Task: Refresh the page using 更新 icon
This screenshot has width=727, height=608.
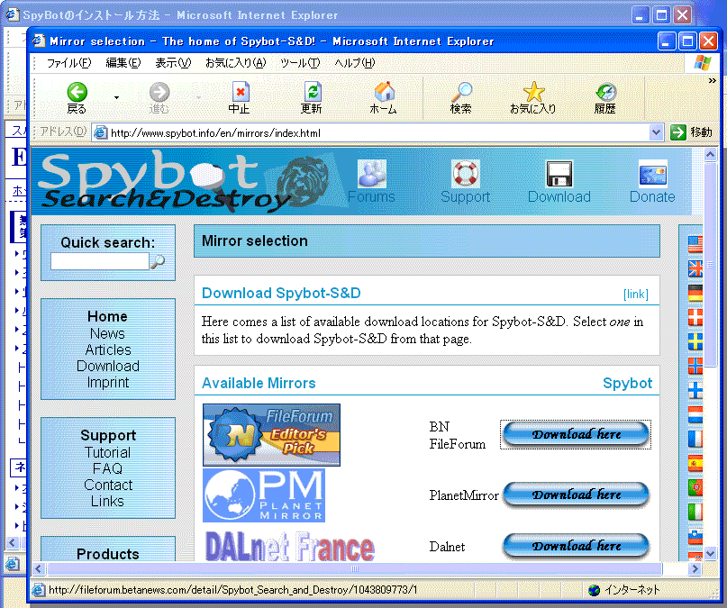Action: point(312,98)
